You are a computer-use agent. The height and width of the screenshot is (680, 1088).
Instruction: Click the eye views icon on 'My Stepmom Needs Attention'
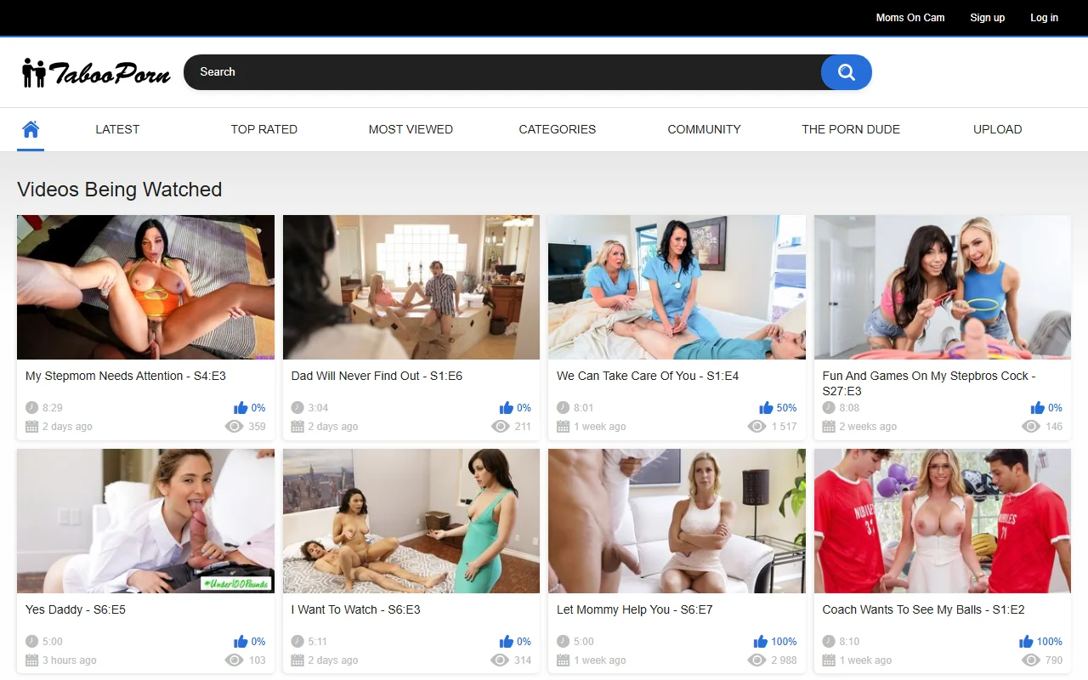[235, 426]
